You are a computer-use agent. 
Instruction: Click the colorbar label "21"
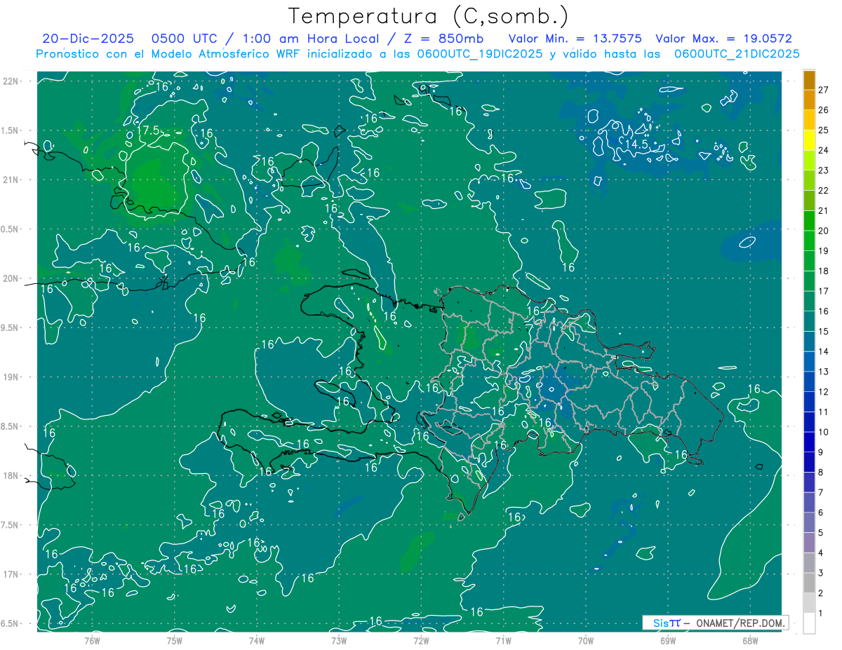tap(824, 210)
